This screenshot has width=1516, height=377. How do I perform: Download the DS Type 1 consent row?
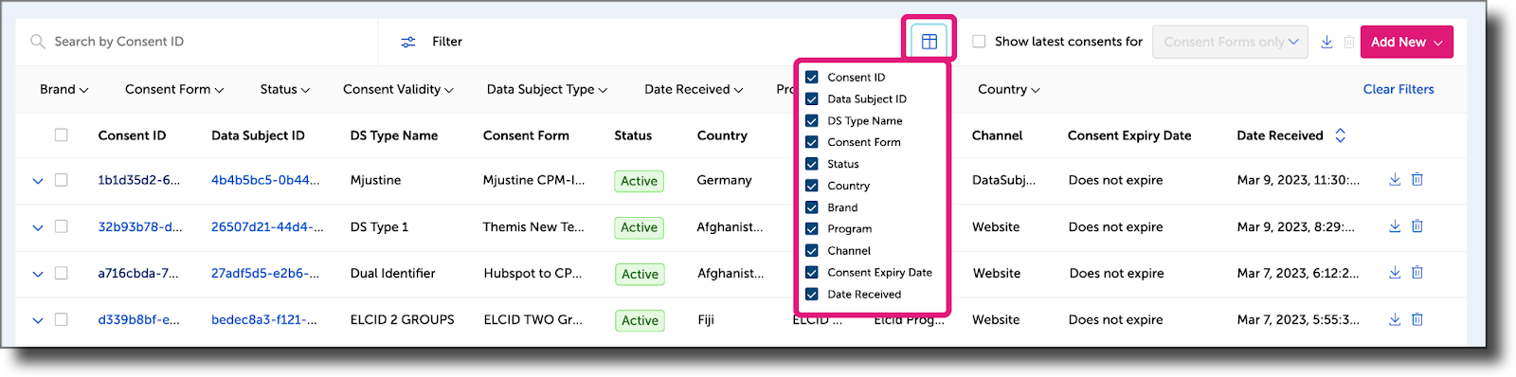(x=1395, y=226)
